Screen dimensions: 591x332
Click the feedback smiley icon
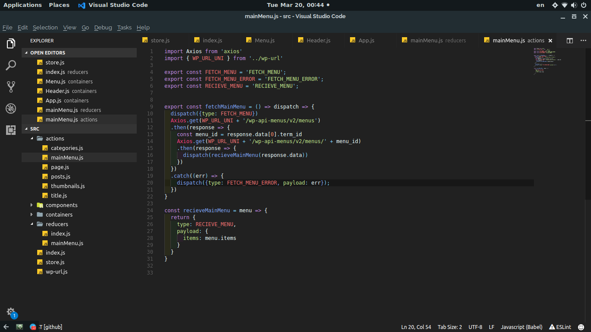[581, 327]
